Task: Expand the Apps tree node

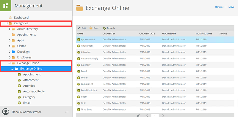Action: click(x=10, y=40)
